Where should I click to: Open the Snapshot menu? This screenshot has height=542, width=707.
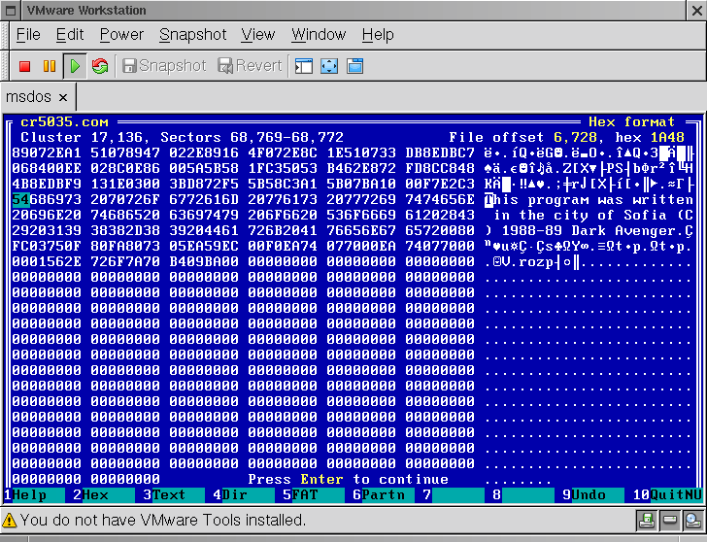coord(192,35)
